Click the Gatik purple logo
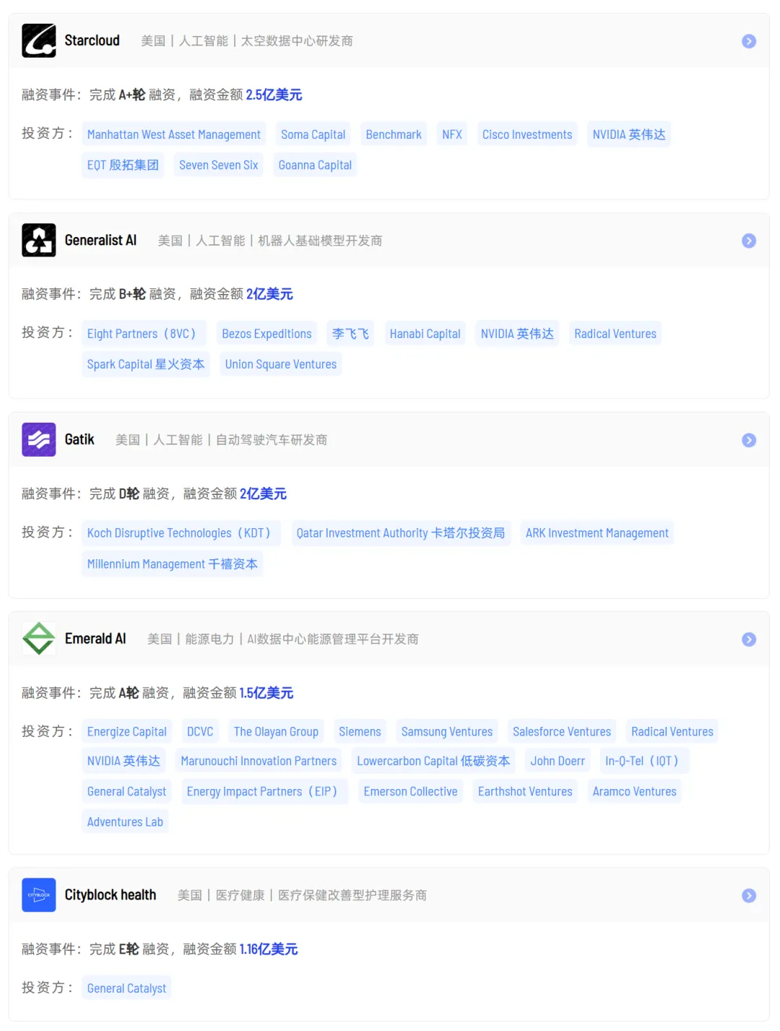This screenshot has height=1031, width=780. point(39,439)
